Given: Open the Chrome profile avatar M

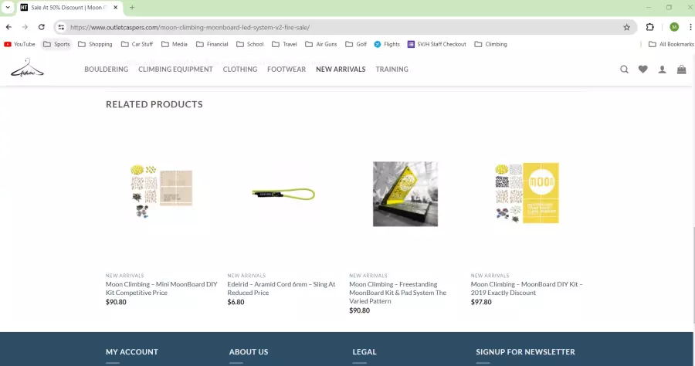Looking at the screenshot, I should click(674, 27).
